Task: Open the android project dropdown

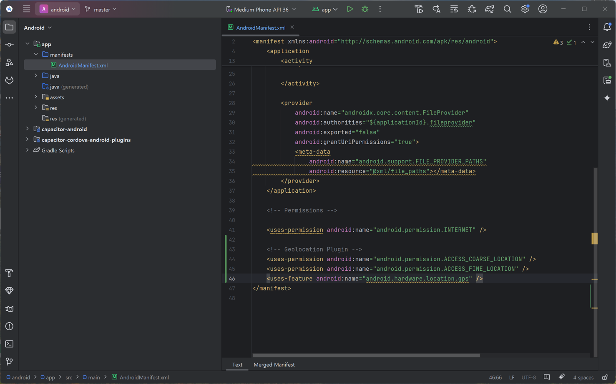Action: pos(58,9)
